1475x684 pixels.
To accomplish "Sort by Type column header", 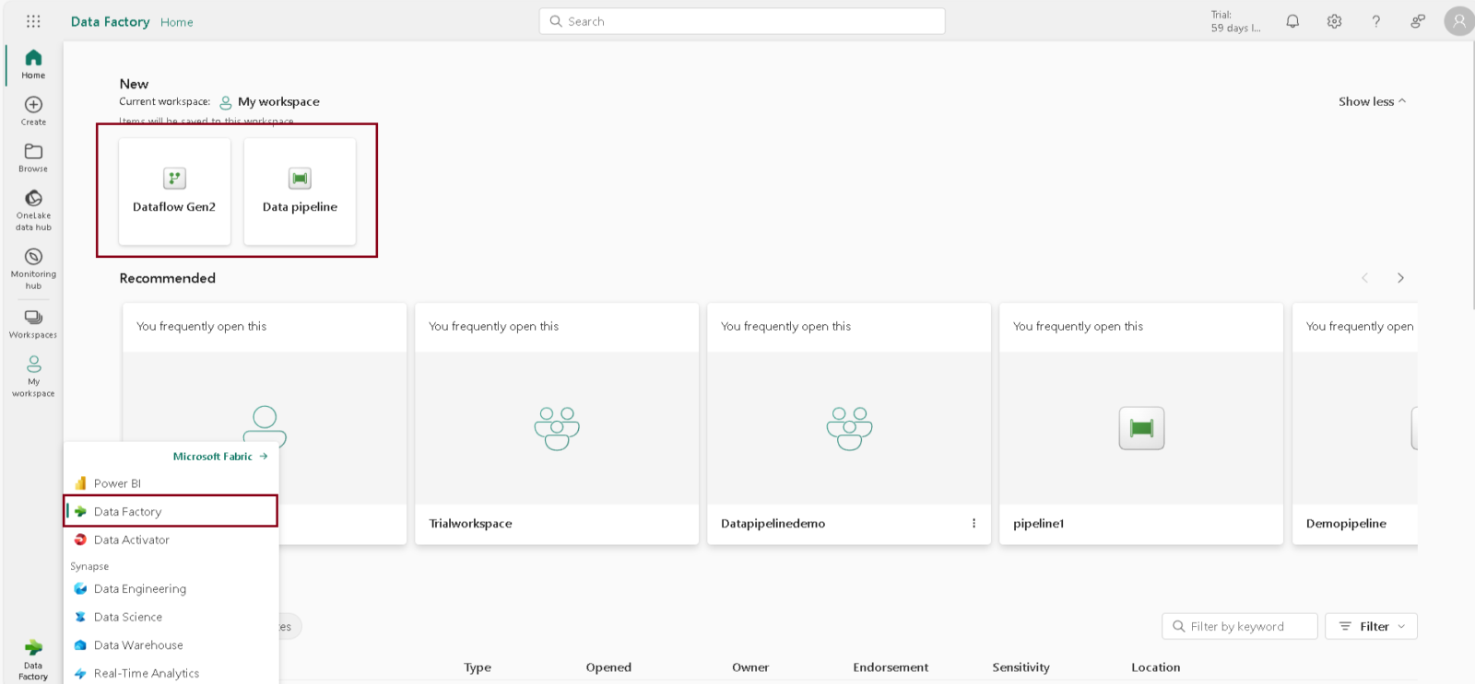I will click(478, 667).
